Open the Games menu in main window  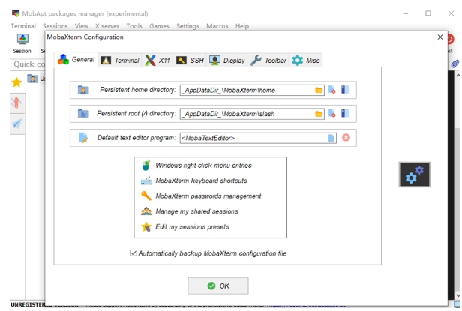click(x=159, y=26)
